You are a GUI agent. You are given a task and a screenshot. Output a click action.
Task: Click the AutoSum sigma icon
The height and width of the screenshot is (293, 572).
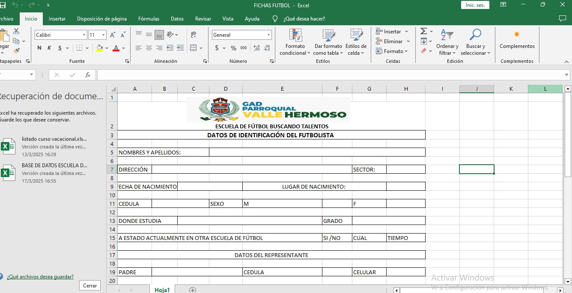(423, 31)
